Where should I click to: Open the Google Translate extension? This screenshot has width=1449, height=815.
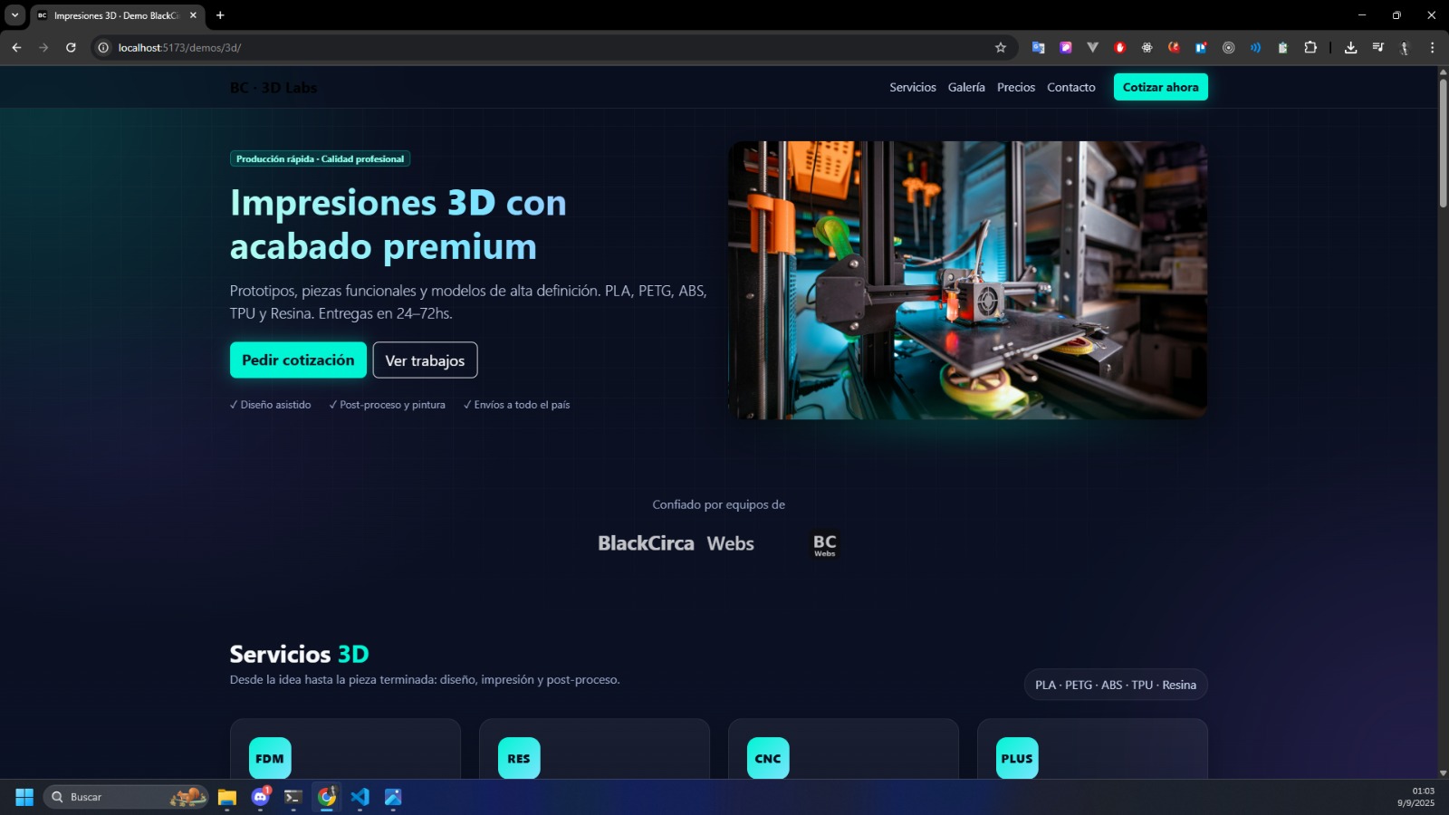point(1039,48)
